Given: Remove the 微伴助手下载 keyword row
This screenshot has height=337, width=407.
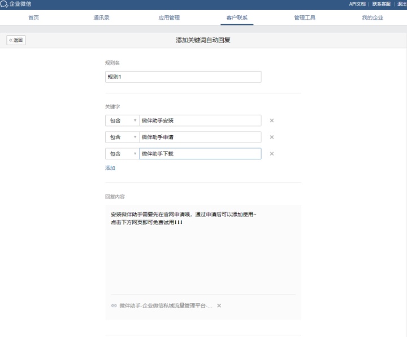Looking at the screenshot, I should pyautogui.click(x=272, y=154).
